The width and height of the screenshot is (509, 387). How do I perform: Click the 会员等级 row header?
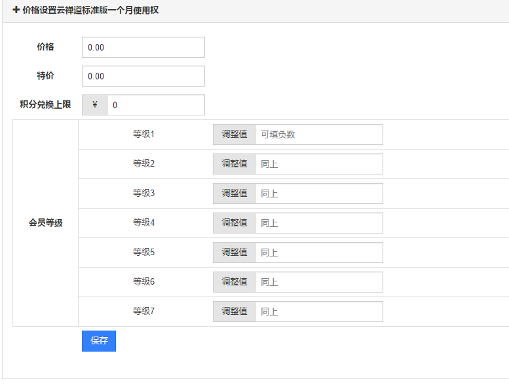click(45, 223)
